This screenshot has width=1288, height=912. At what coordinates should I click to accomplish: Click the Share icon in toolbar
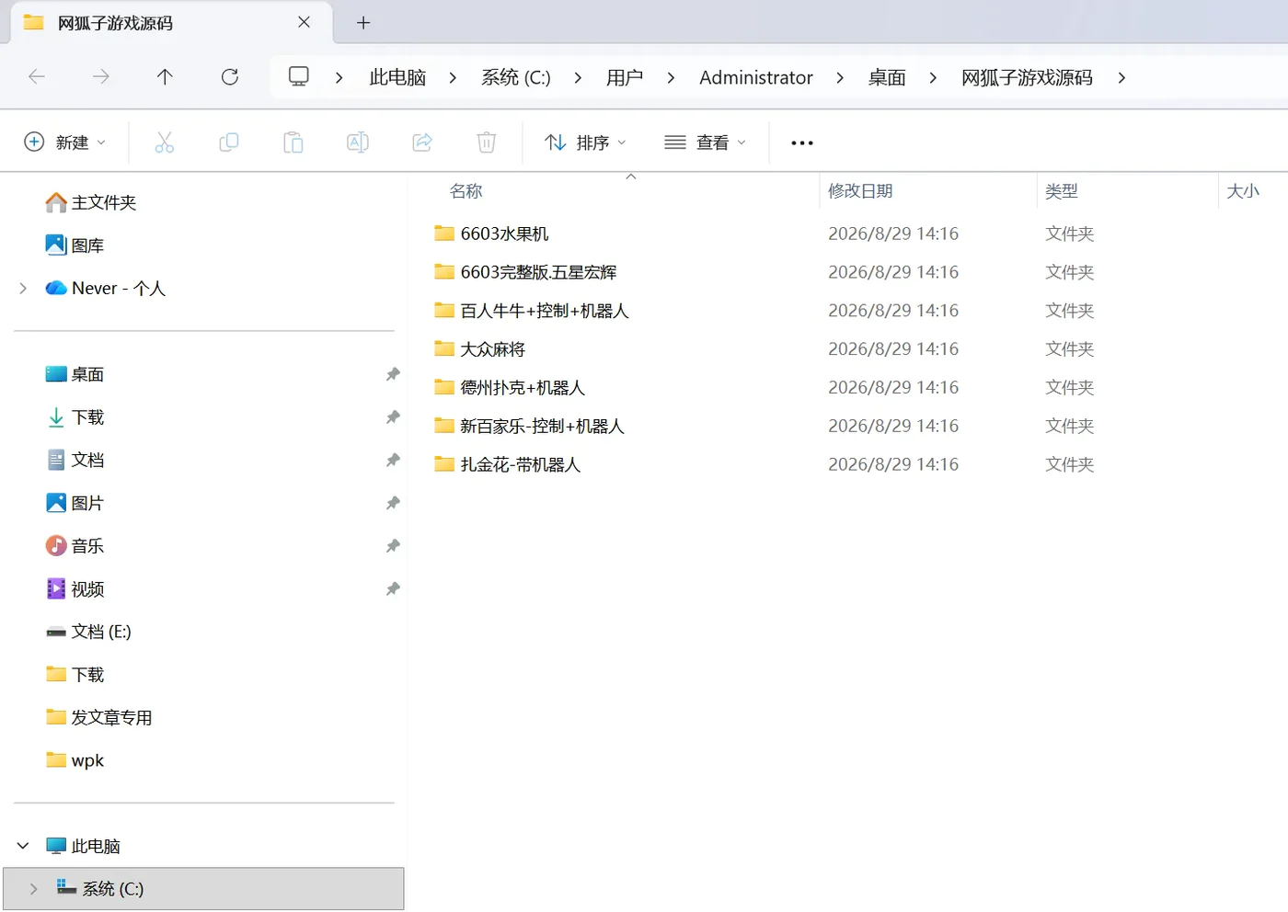422,142
